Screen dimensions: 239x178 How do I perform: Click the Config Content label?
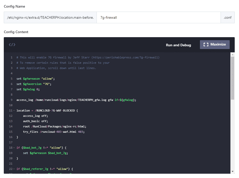(x=16, y=32)
